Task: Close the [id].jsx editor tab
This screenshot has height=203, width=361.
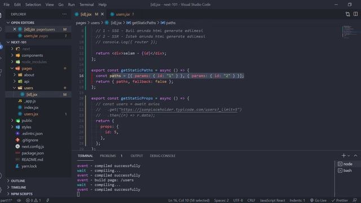Action: (102, 14)
